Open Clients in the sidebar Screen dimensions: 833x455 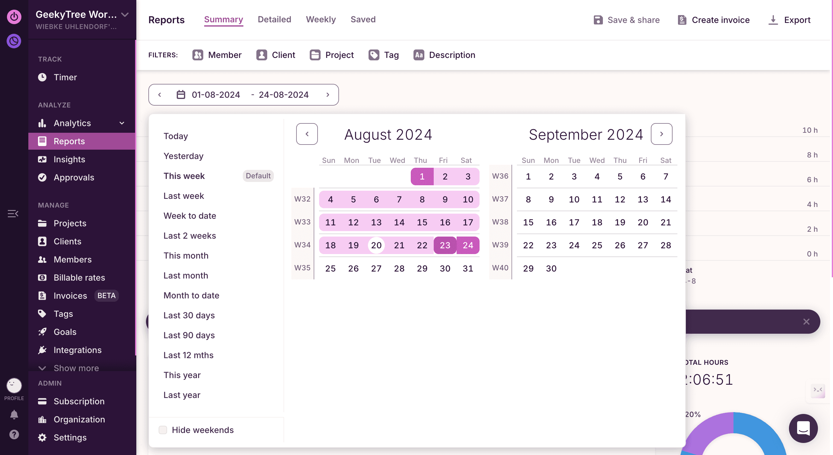pyautogui.click(x=67, y=241)
